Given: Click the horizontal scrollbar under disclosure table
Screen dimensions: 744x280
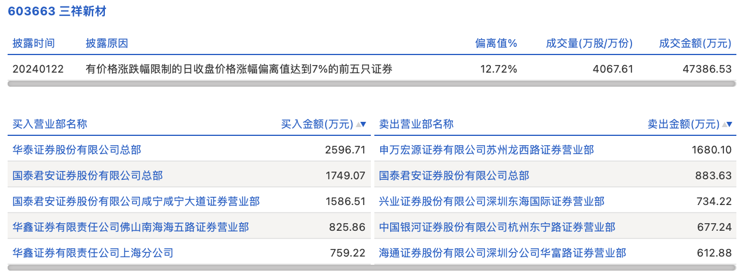Looking at the screenshot, I should [372, 84].
